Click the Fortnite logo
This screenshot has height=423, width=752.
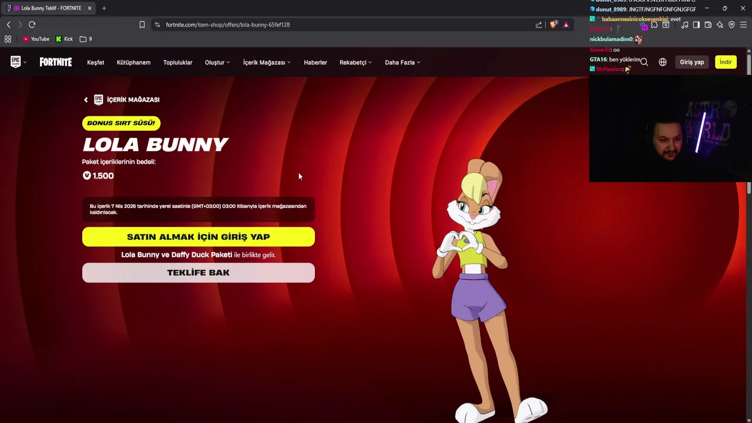(56, 62)
